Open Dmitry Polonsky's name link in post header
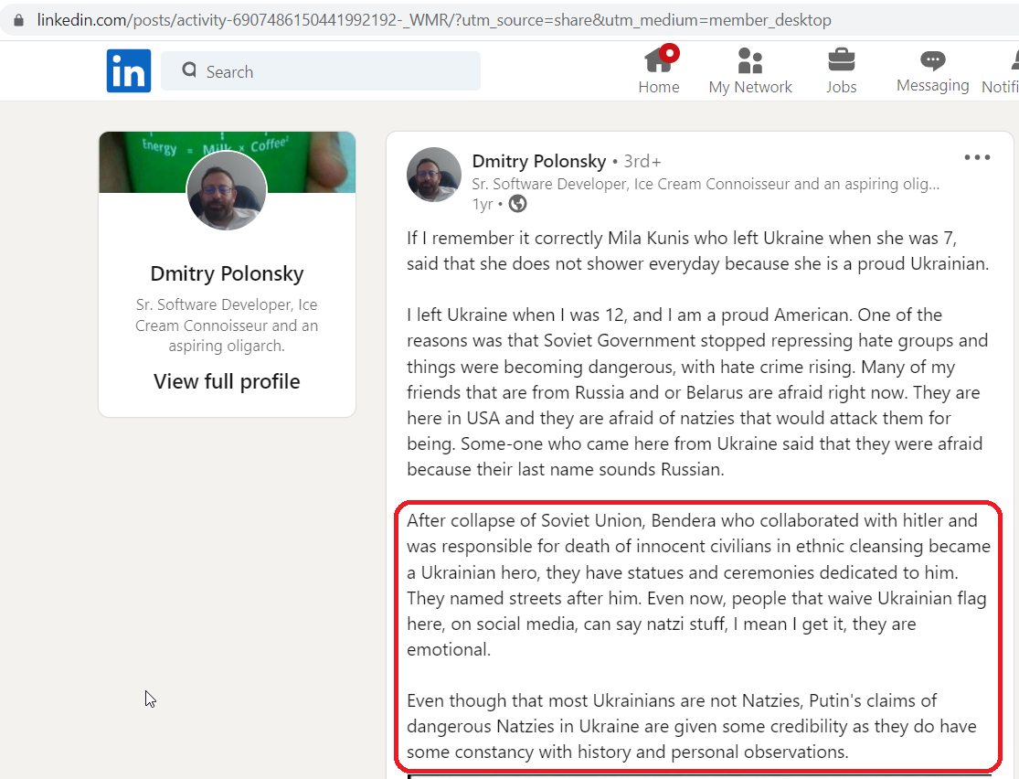Screen dimensions: 1019x779 click(x=538, y=161)
